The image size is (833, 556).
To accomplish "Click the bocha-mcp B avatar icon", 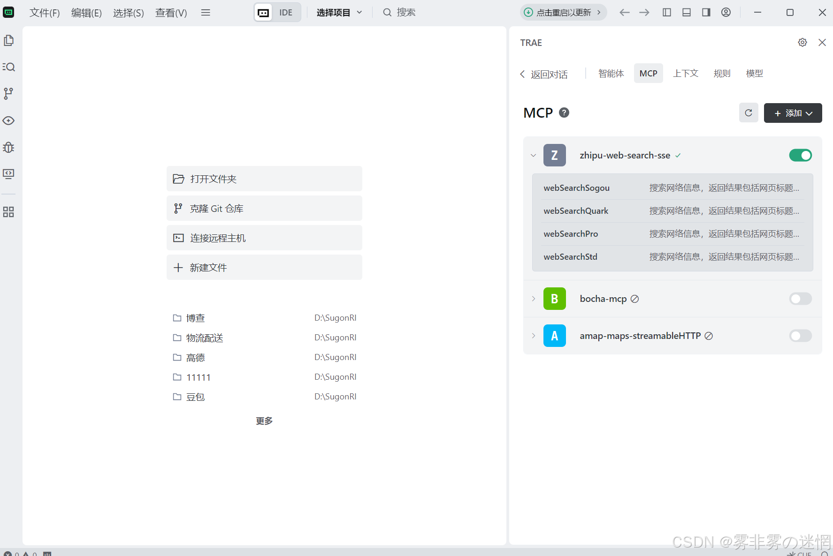I will pyautogui.click(x=555, y=299).
